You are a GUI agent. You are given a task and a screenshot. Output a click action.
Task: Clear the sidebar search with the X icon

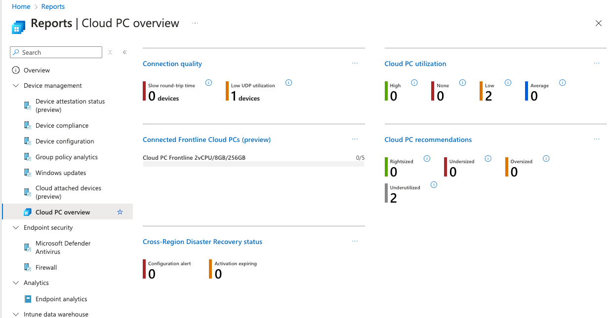(110, 52)
